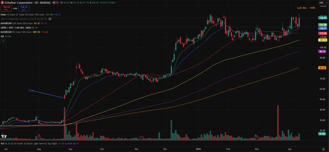Screen dimensions: 329x152
Task: Click the green 128.59 current price label
Action: coord(323,18)
